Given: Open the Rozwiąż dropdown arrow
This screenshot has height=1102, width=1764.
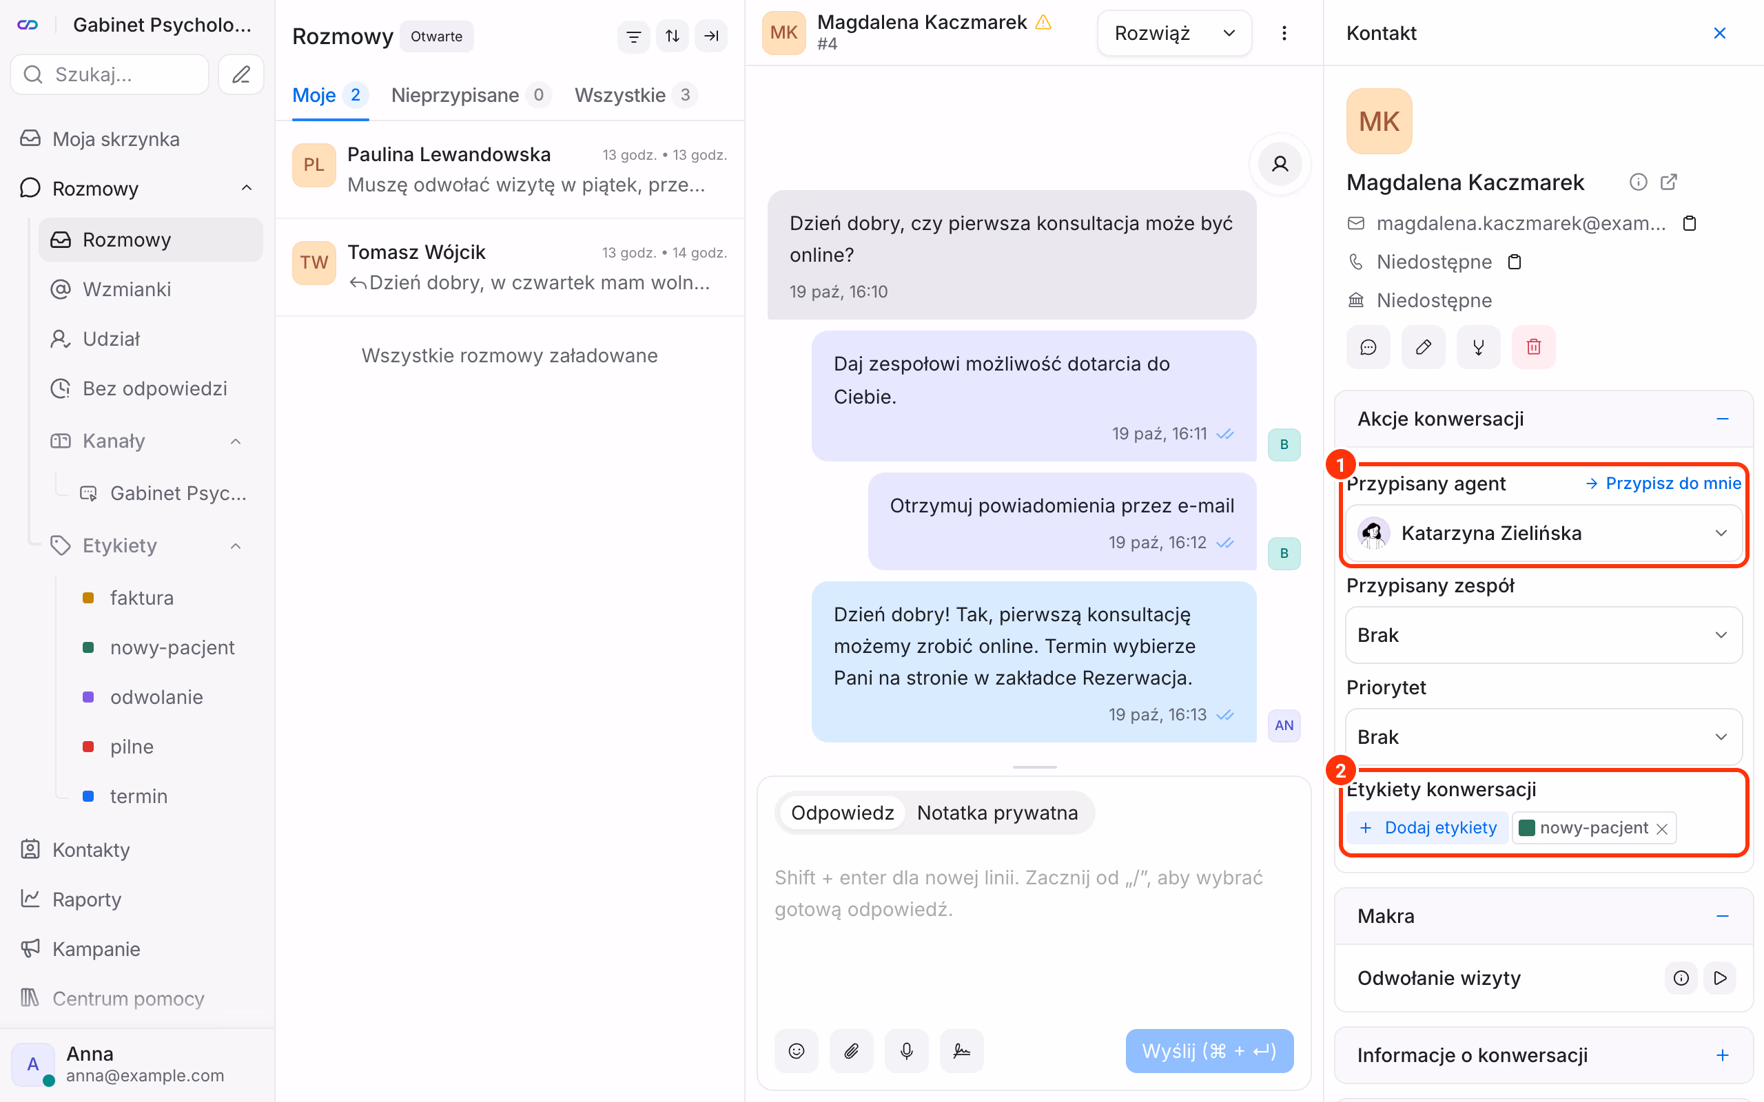Looking at the screenshot, I should [1229, 34].
